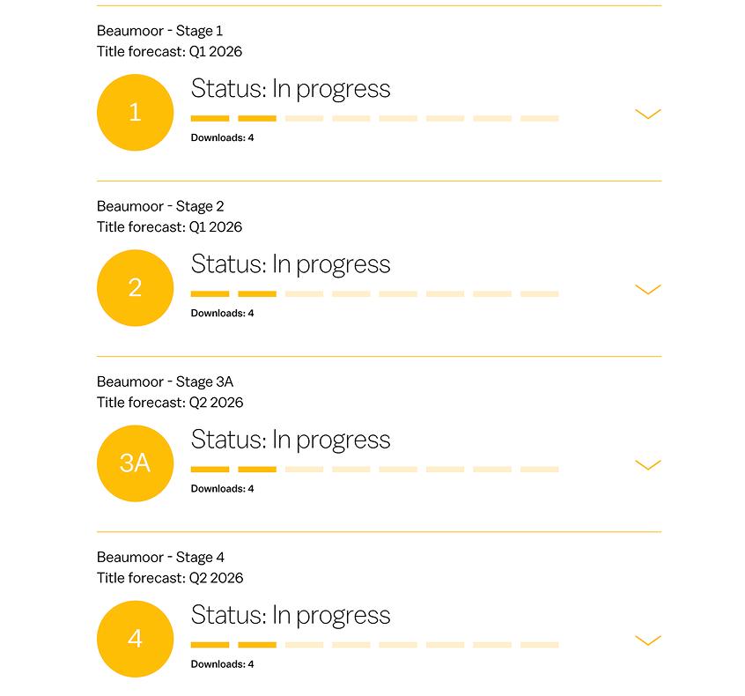Click Stage 2 'Status: In progress' text

(x=290, y=264)
